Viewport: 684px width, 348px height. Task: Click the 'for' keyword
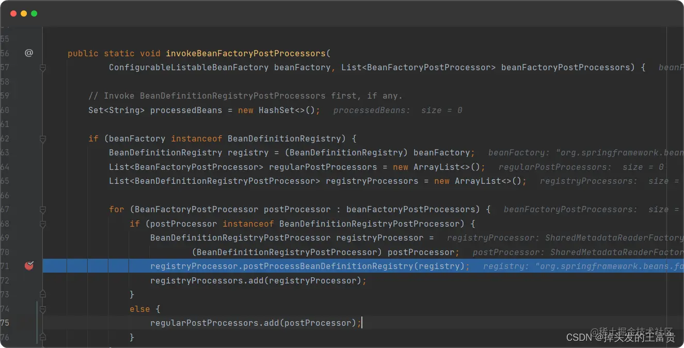click(117, 210)
